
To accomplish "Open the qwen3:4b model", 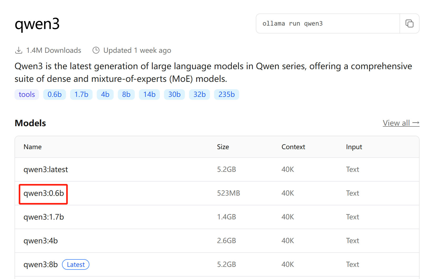I will click(x=41, y=241).
